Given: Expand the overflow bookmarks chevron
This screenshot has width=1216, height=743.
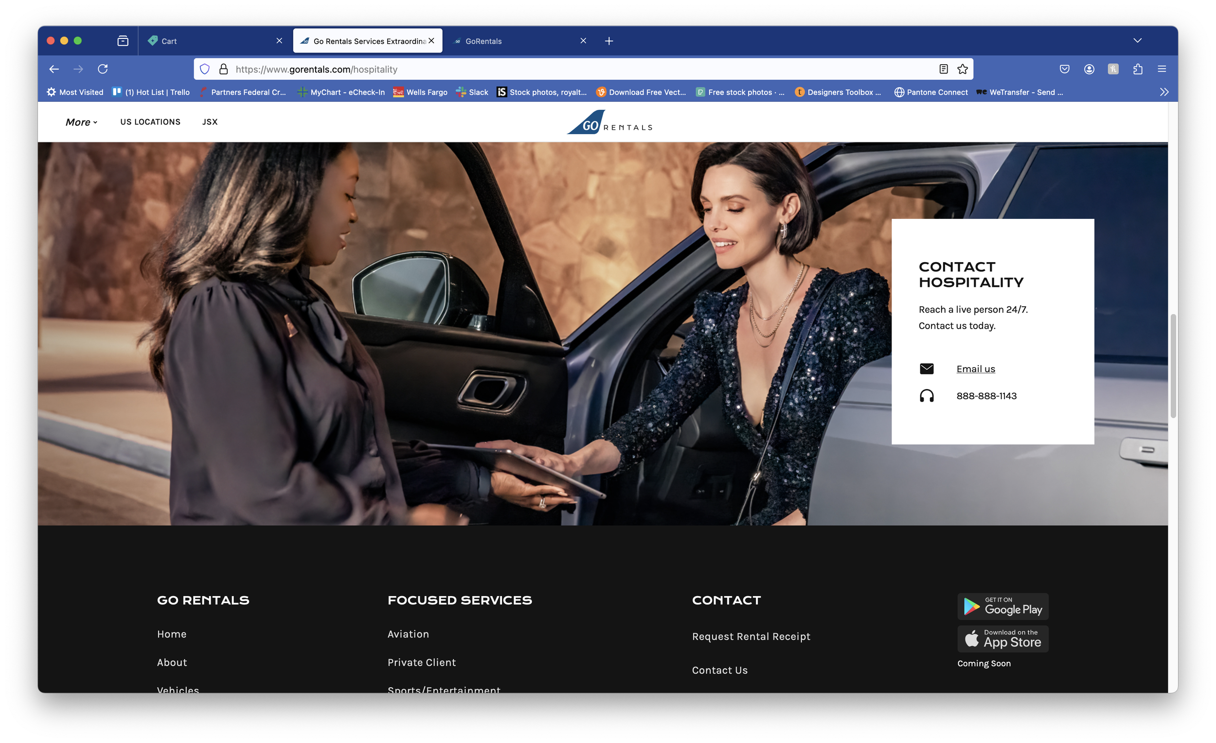Looking at the screenshot, I should [x=1164, y=92].
